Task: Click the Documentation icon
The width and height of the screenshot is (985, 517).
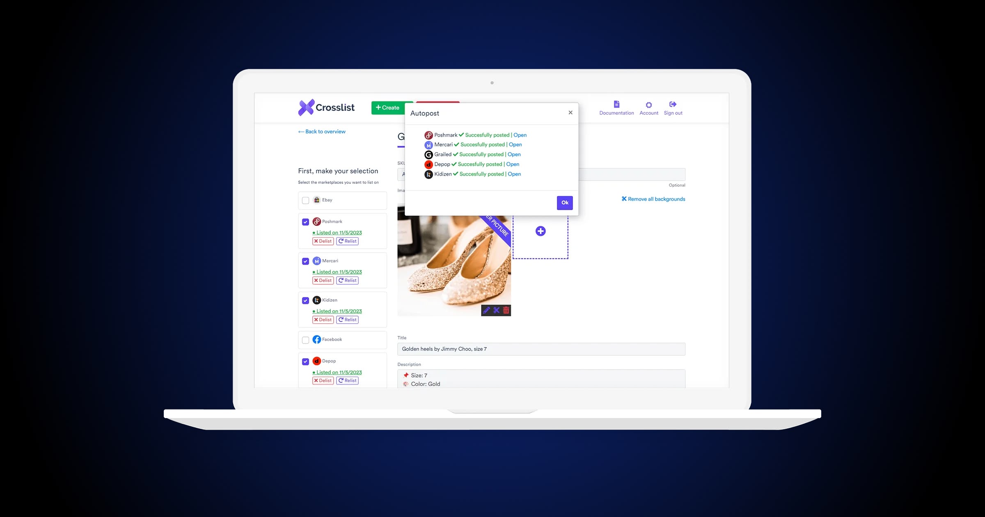Action: tap(616, 105)
